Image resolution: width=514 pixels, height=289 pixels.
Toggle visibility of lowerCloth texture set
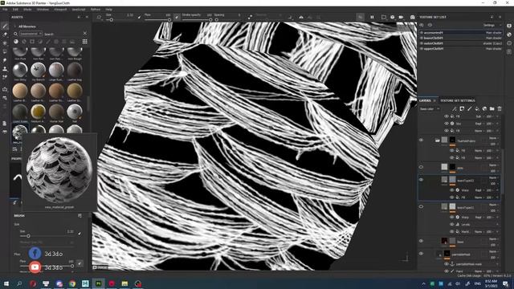422,38
